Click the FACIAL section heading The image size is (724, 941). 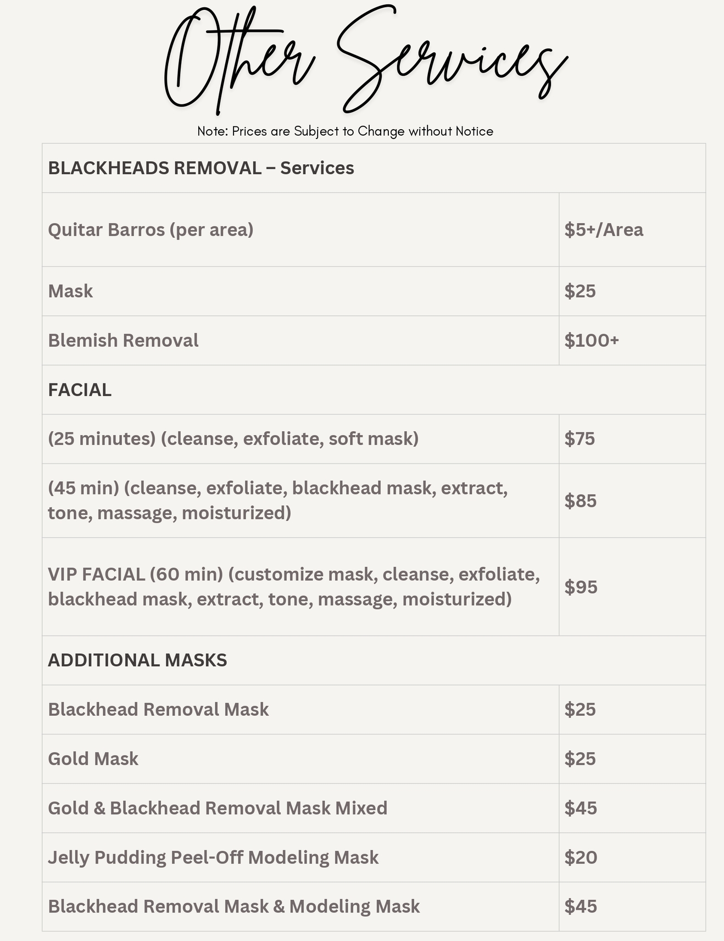[80, 390]
